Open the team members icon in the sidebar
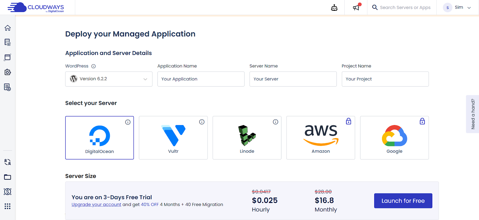The image size is (479, 220). coord(7,162)
